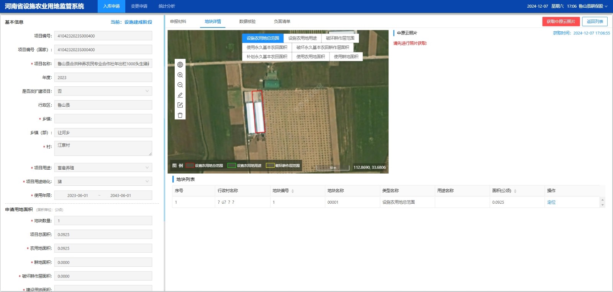This screenshot has width=613, height=292.
Task: Click 地块数量 input field
Action: (x=103, y=221)
